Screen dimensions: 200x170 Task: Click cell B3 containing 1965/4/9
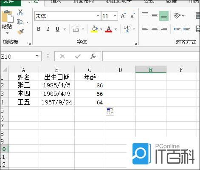click(x=56, y=94)
